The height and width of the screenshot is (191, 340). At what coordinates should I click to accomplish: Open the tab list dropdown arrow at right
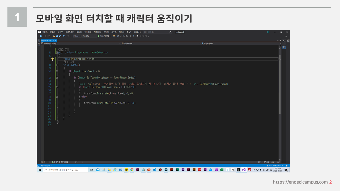pos(278,41)
